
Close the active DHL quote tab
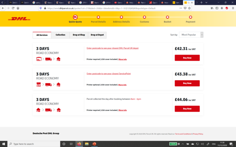click(192, 3)
